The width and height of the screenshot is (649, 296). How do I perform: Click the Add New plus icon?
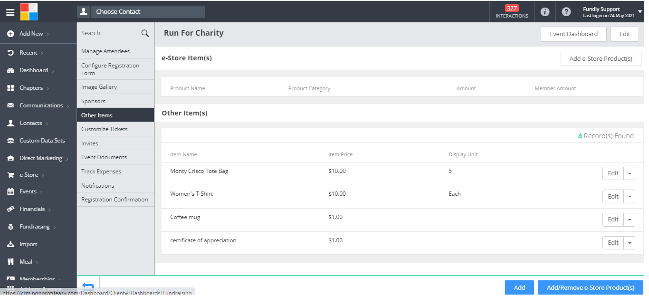coord(10,34)
